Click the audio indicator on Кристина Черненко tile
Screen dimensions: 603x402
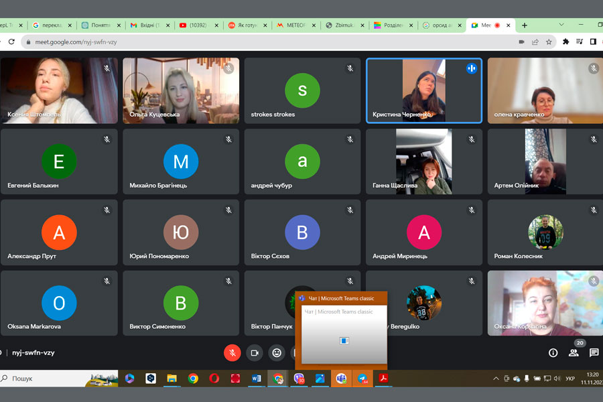click(472, 68)
